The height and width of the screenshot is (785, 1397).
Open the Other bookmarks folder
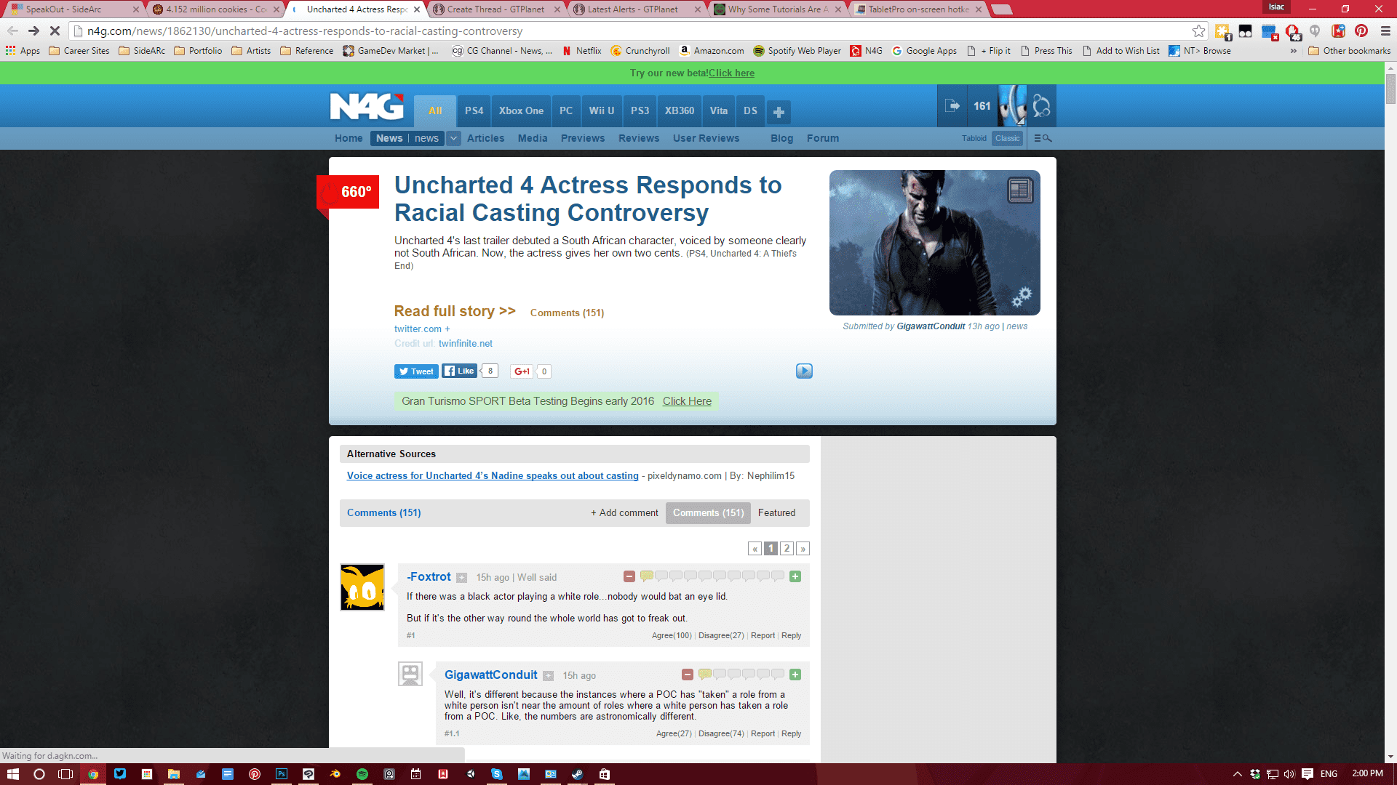coord(1349,51)
